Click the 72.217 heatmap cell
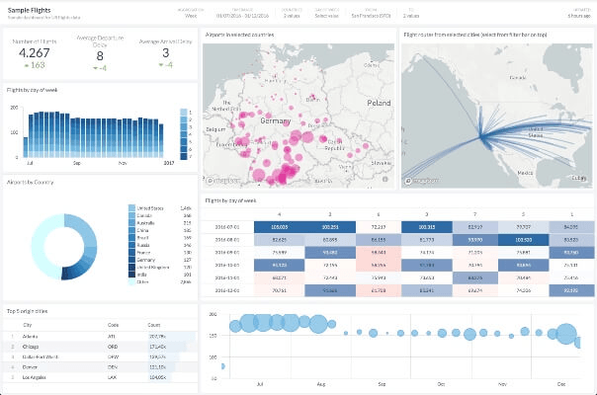The width and height of the screenshot is (597, 395). coord(379,227)
